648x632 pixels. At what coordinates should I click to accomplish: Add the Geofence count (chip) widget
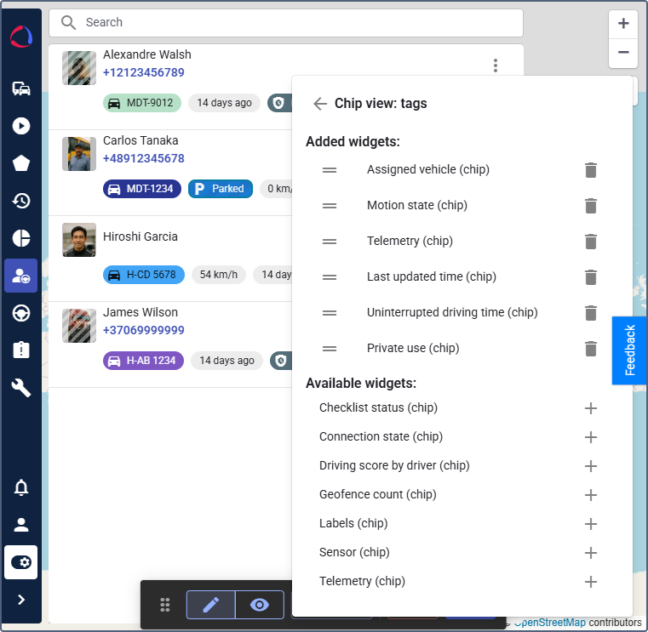click(591, 494)
